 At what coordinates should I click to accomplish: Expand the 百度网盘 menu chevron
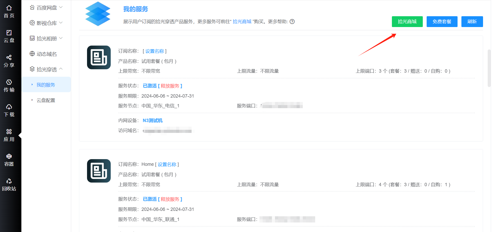(61, 7)
